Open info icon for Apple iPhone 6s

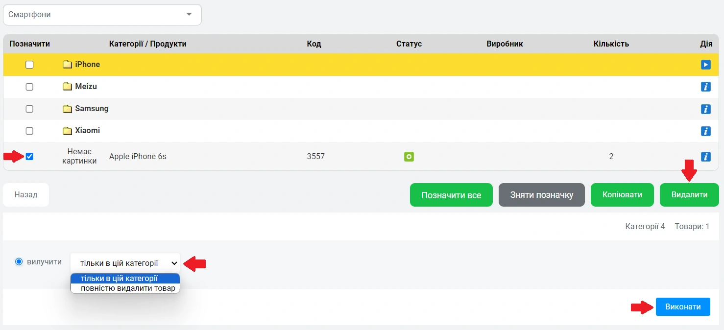pos(705,157)
